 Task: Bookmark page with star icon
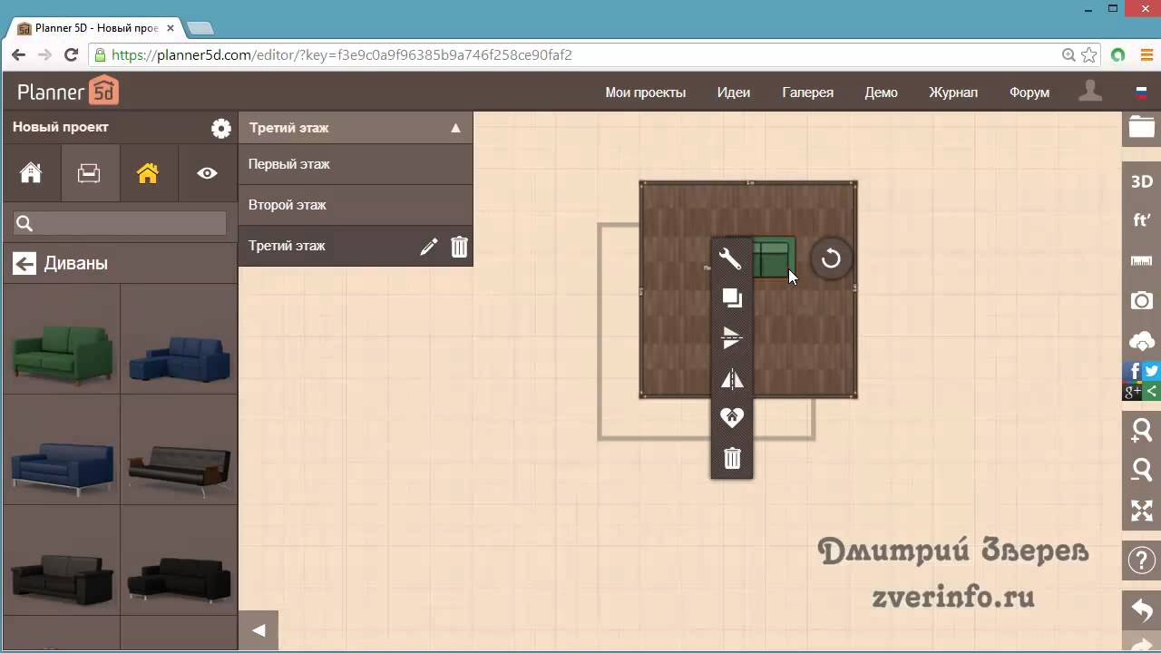point(1089,55)
